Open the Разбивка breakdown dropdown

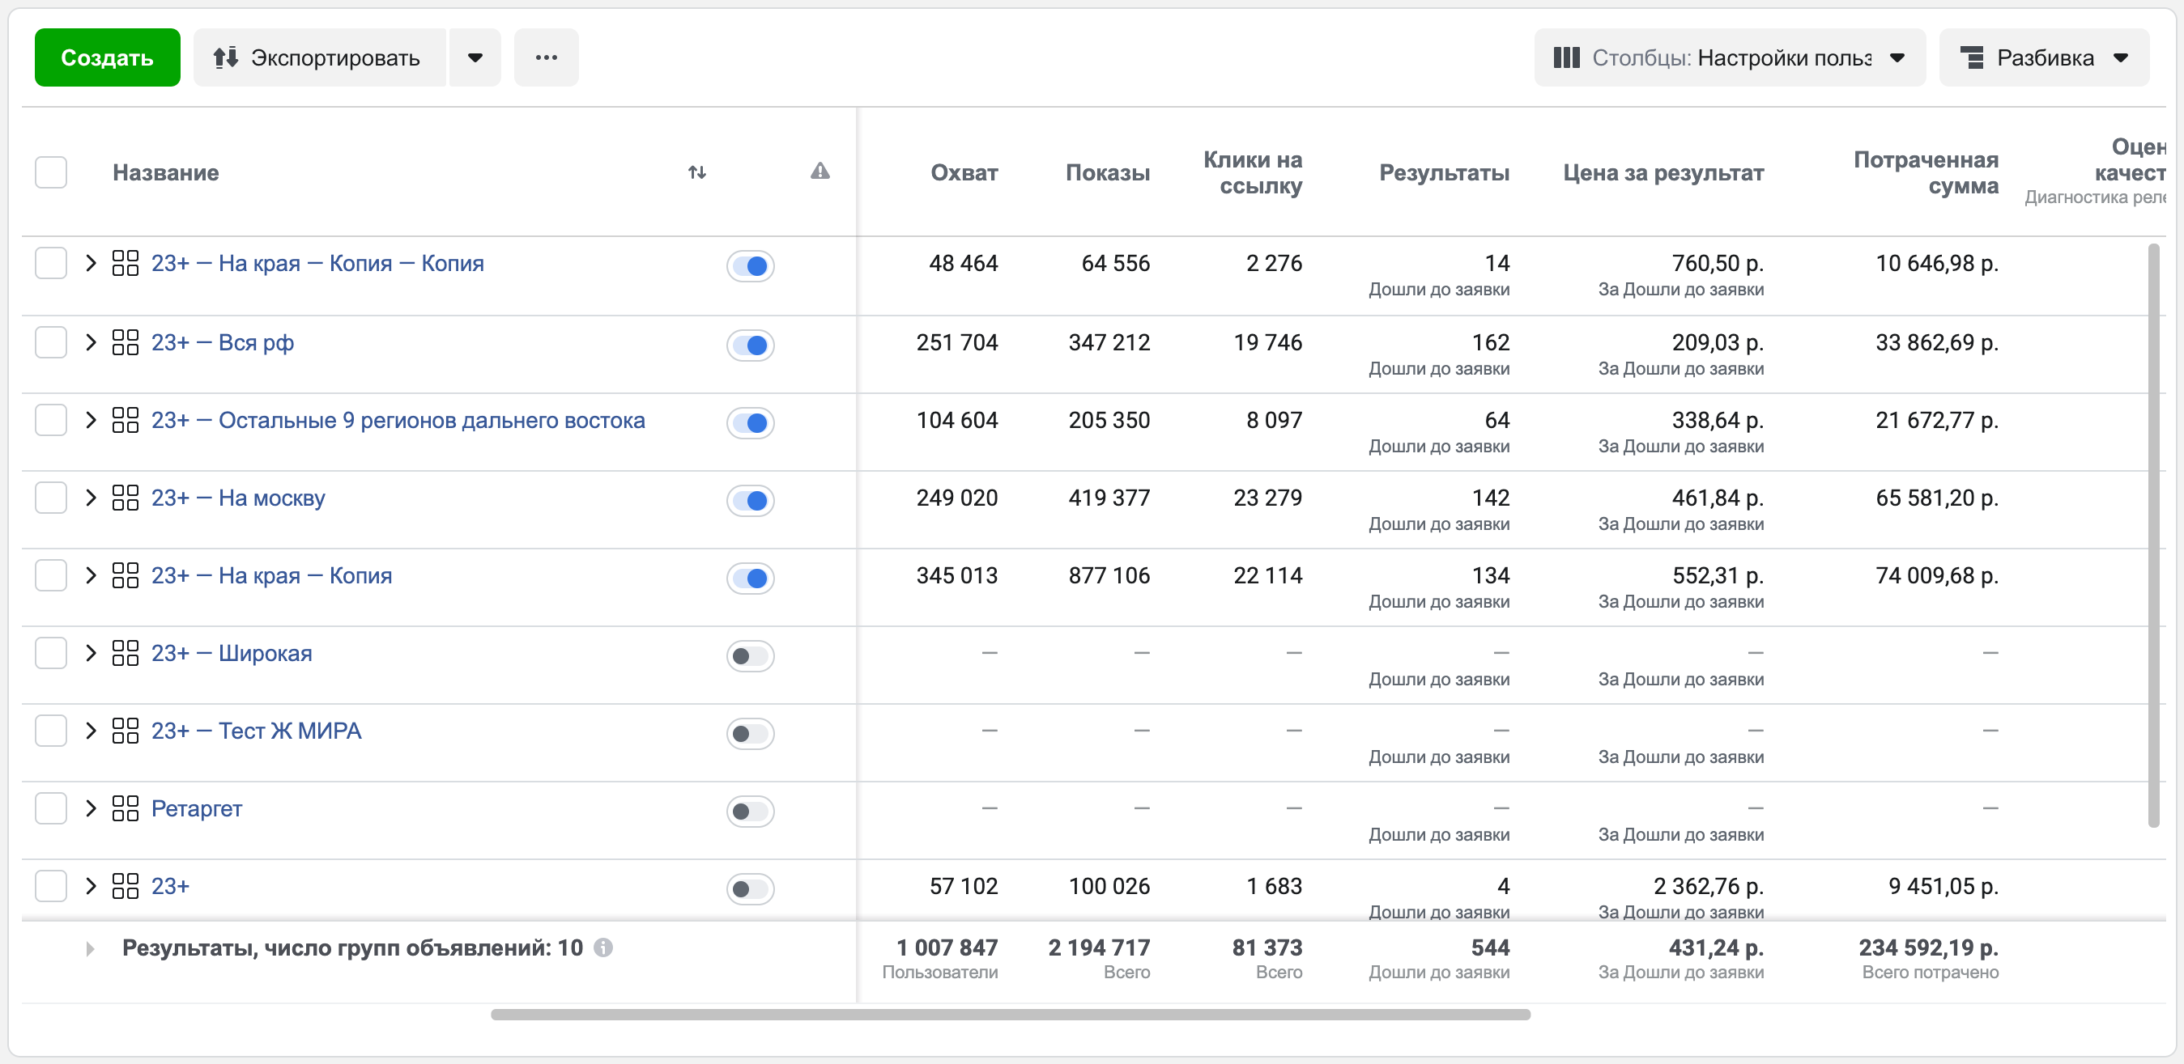tap(2044, 57)
